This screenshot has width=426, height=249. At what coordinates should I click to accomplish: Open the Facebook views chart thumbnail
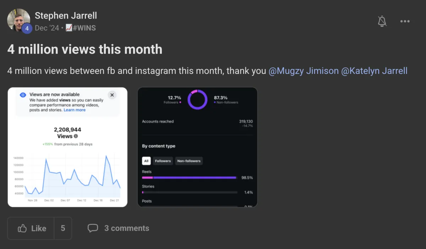67,147
